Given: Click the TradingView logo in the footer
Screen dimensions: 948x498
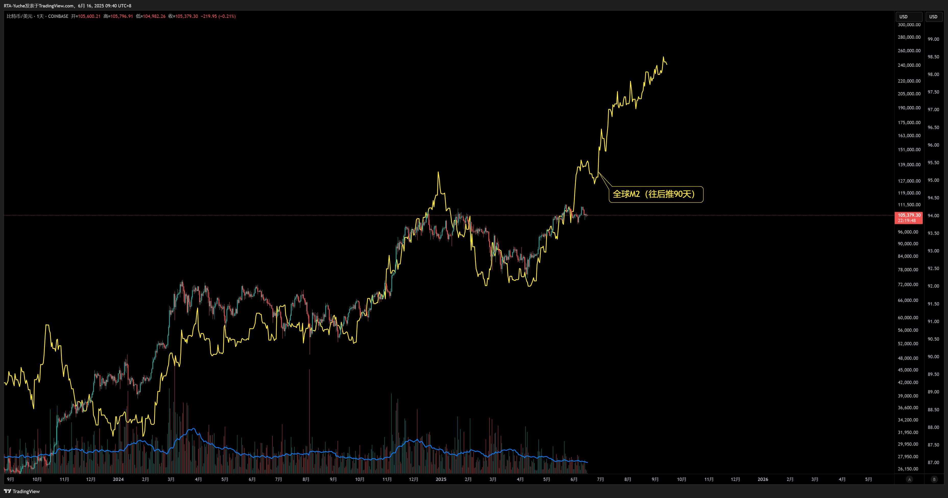Looking at the screenshot, I should (22, 491).
